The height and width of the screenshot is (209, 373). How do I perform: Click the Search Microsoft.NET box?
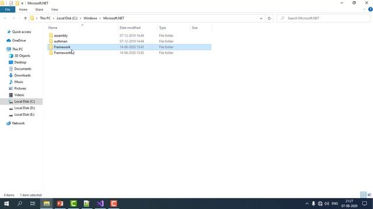click(x=323, y=18)
